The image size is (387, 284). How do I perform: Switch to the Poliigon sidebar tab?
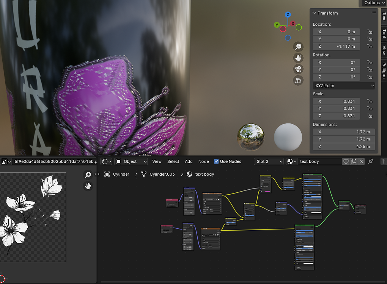(x=384, y=70)
